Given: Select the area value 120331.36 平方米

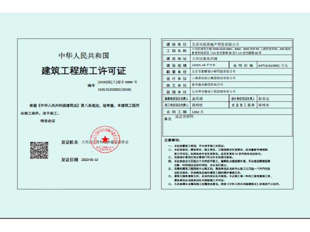Looking at the screenshot, I should tap(204, 65).
